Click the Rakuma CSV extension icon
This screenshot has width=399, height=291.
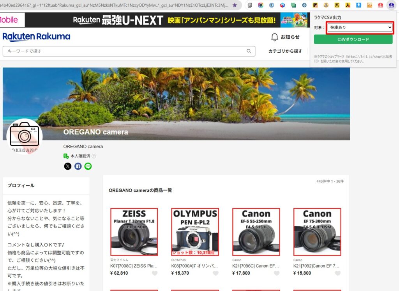[391, 5]
